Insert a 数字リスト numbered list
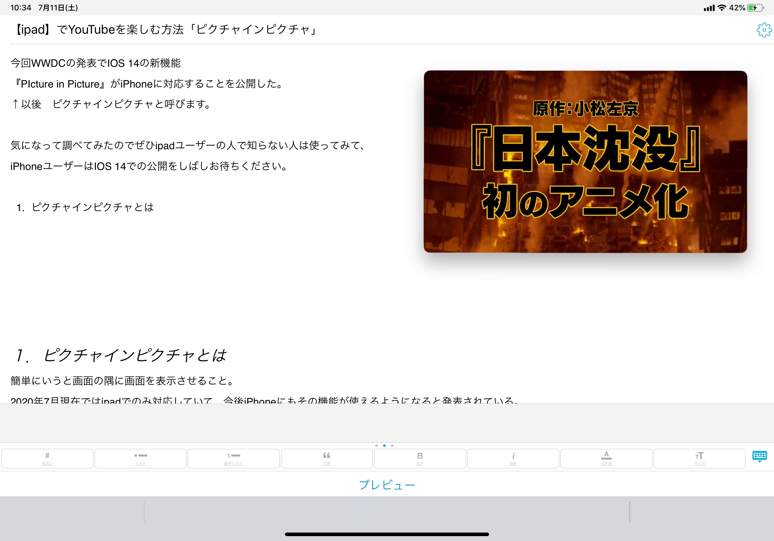 tap(233, 458)
